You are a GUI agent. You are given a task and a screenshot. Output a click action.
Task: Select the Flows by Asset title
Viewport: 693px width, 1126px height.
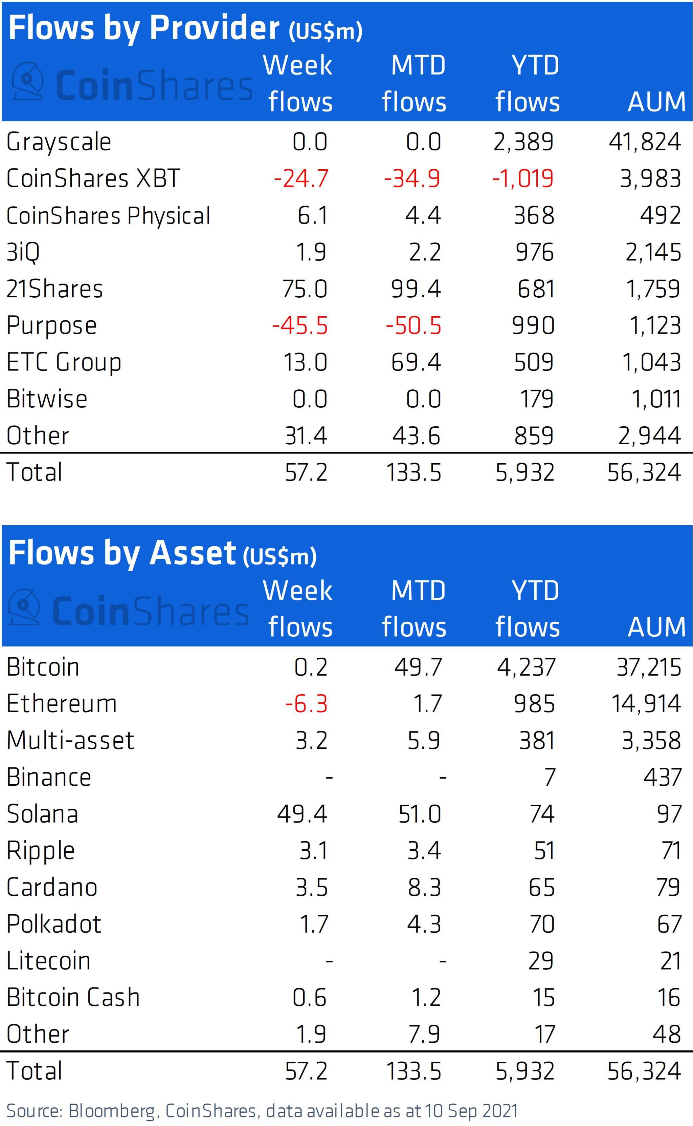click(x=163, y=554)
